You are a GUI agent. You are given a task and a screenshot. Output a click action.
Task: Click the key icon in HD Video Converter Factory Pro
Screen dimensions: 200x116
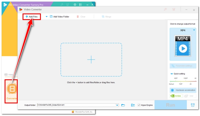click(62, 5)
